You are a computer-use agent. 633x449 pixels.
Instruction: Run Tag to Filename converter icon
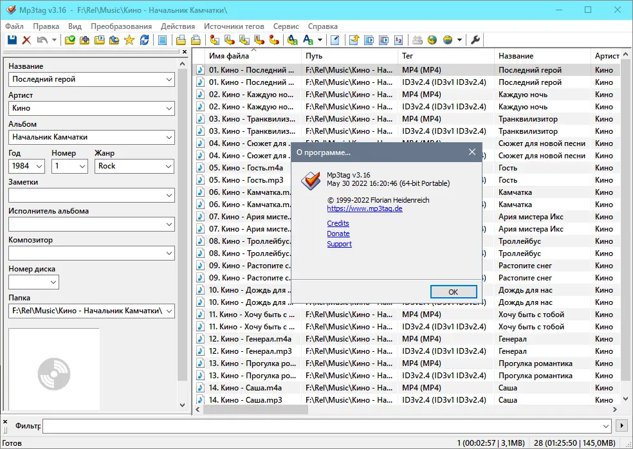[x=214, y=40]
